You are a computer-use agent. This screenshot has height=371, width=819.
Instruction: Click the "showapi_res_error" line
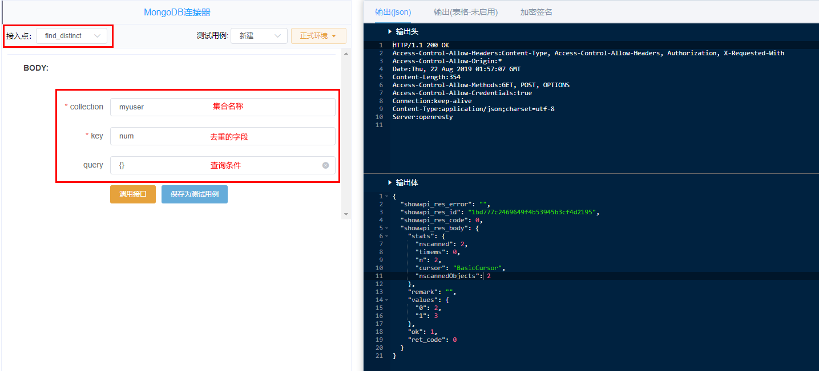(445, 204)
